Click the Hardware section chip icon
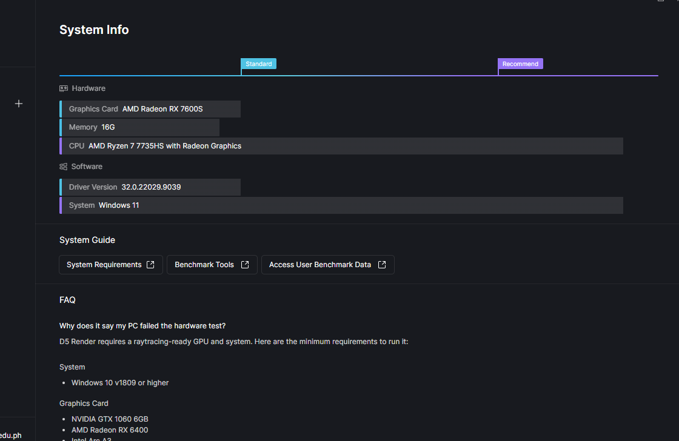Image resolution: width=679 pixels, height=441 pixels. pyautogui.click(x=64, y=88)
